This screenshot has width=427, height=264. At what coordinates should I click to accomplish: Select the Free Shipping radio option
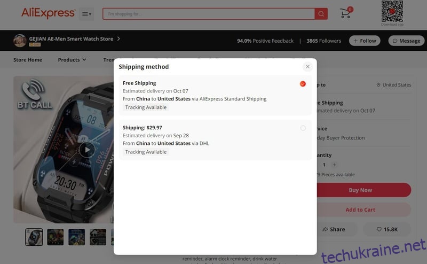303,84
